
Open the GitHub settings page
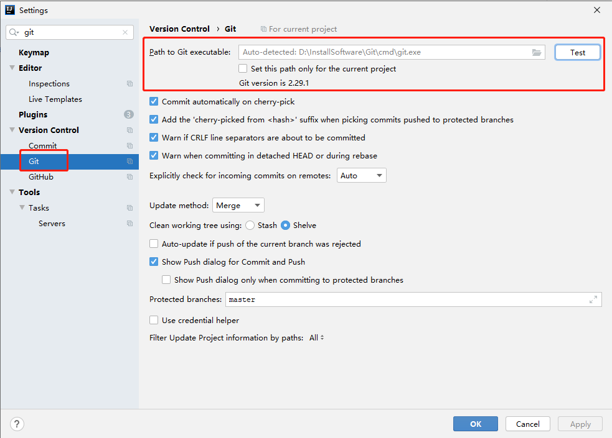41,177
